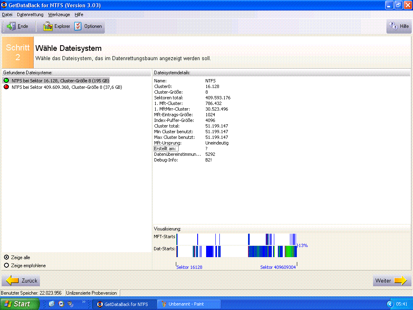Click the green status dot for sector 16.128
The height and width of the screenshot is (310, 413).
(6, 80)
